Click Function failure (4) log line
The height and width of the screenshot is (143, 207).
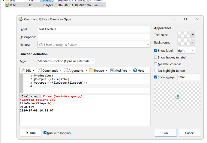coord(37,100)
